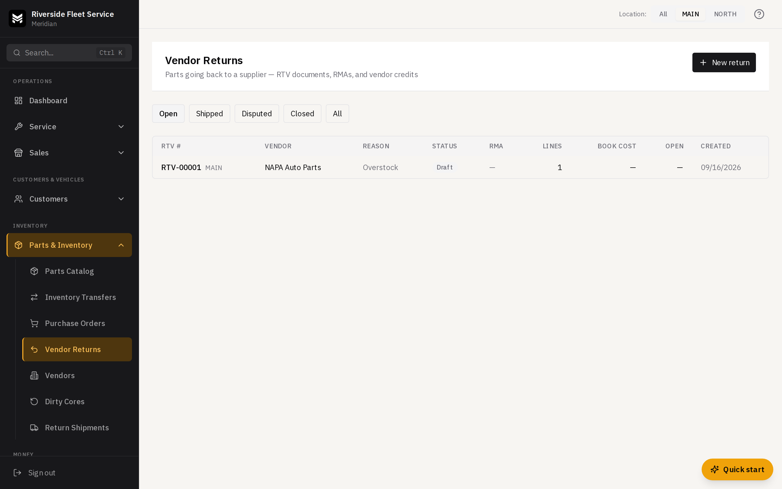The height and width of the screenshot is (489, 782).
Task: Click the Ctrl K shortcut badge
Action: point(111,53)
